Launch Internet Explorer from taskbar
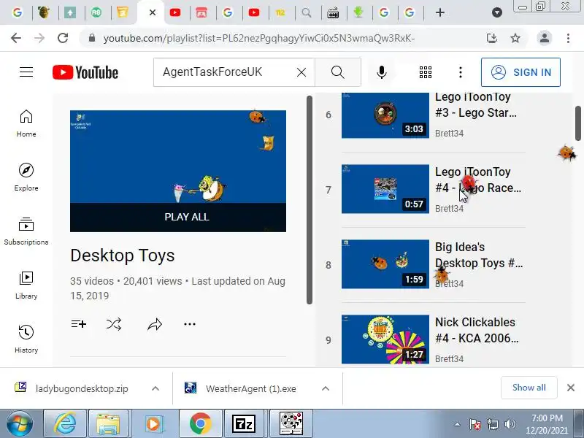The width and height of the screenshot is (584, 438). pos(65,424)
